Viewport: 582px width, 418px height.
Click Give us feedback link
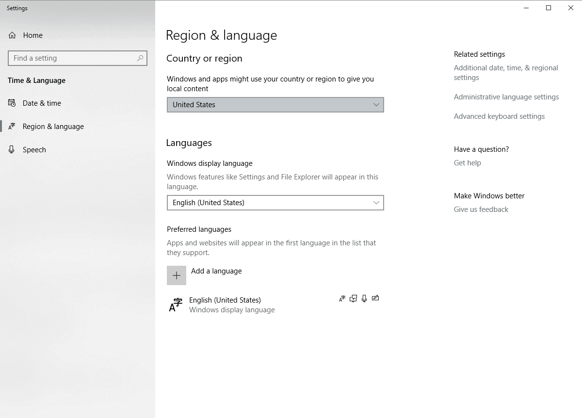[481, 209]
